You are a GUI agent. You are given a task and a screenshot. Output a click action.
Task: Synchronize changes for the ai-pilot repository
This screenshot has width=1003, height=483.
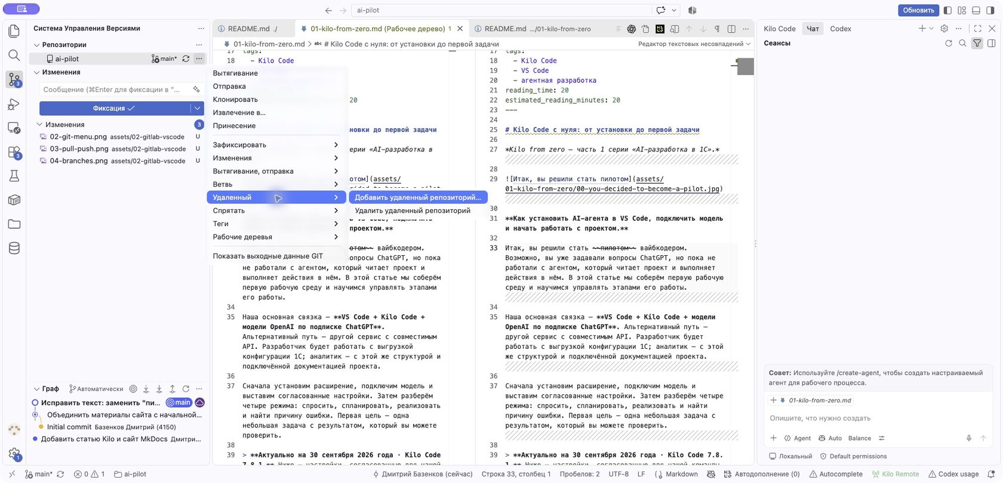pos(186,59)
